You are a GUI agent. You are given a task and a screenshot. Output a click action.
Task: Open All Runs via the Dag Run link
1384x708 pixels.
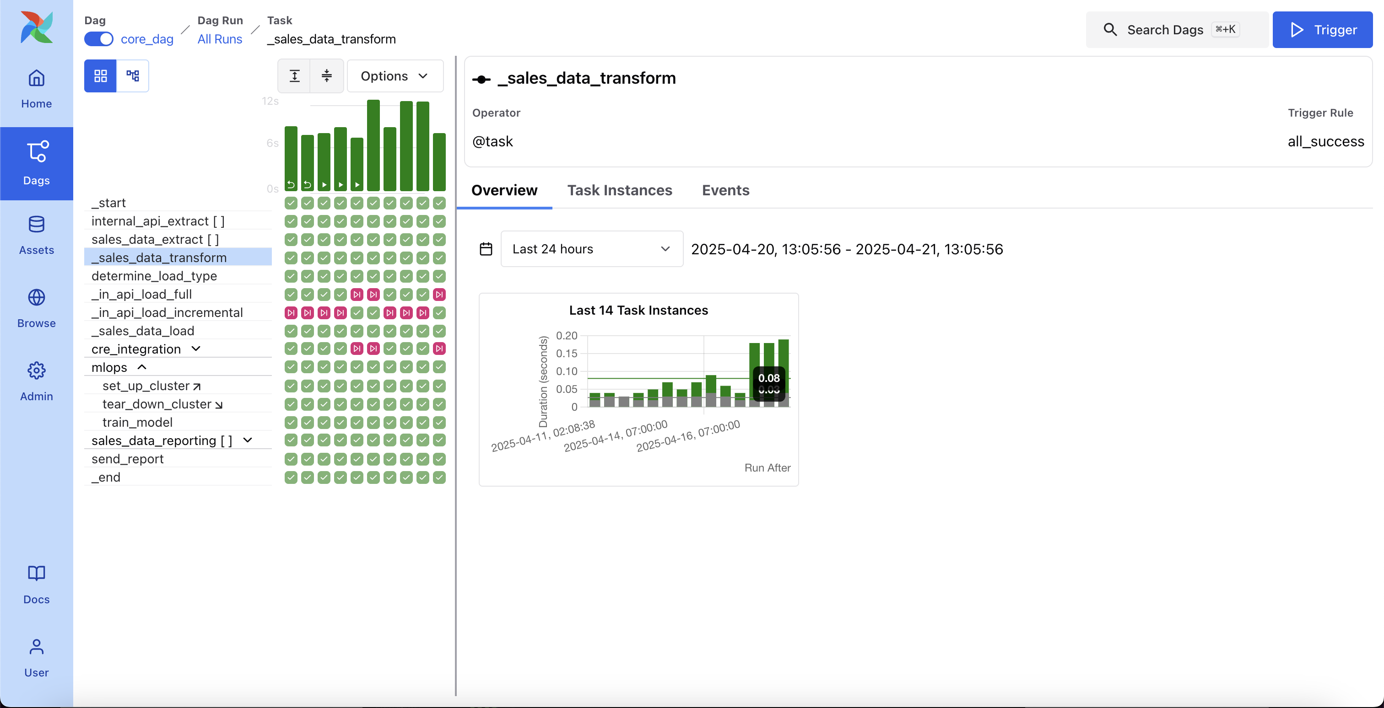tap(219, 39)
